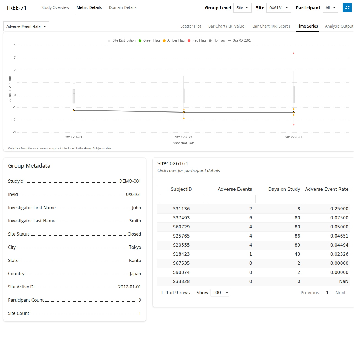Toggle the Site Distribution legend item
Viewport: 354px width, 341px height.
(x=121, y=40)
